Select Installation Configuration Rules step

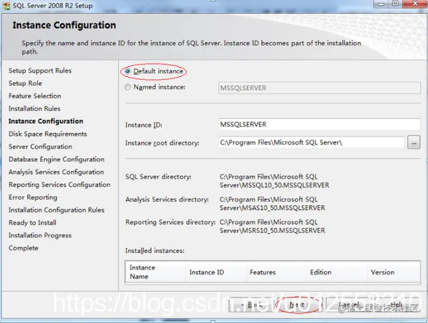coord(57,210)
